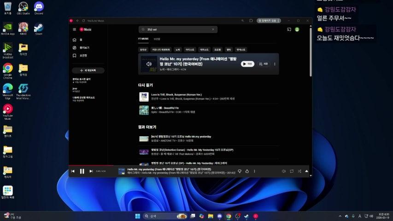Open the cast to device icon
The height and width of the screenshot is (221, 393).
(x=289, y=29)
